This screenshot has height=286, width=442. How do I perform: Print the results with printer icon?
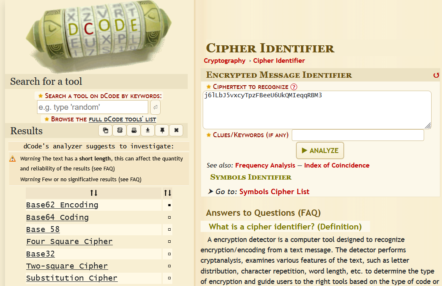tap(134, 131)
